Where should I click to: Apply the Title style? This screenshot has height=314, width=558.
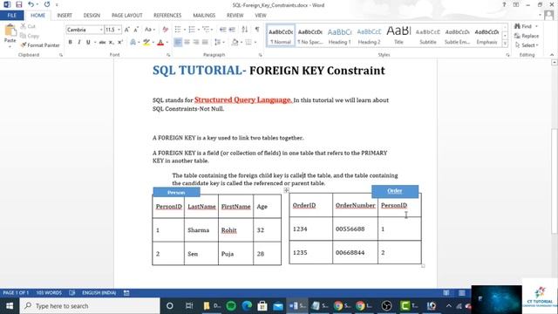point(398,36)
